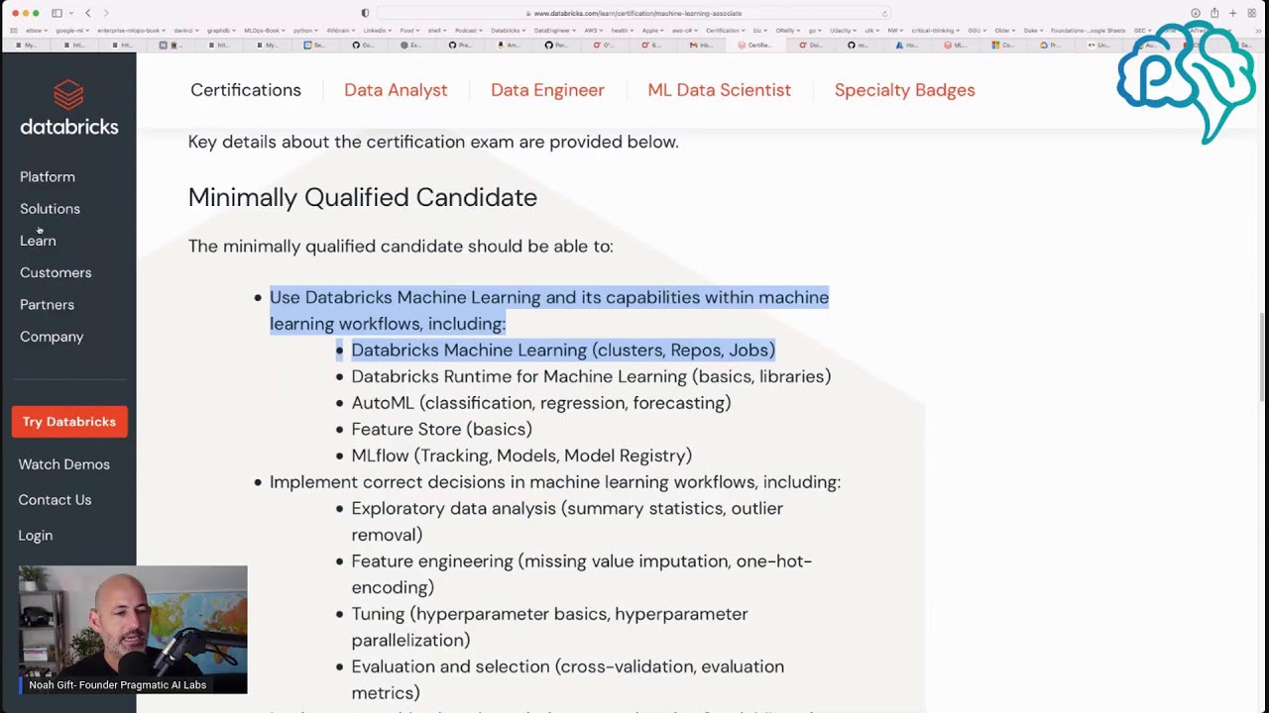Click the highlighted 'Databricks Machine Learning (clusters, Repos, Jobs)' bullet
The image size is (1269, 713).
coord(563,350)
